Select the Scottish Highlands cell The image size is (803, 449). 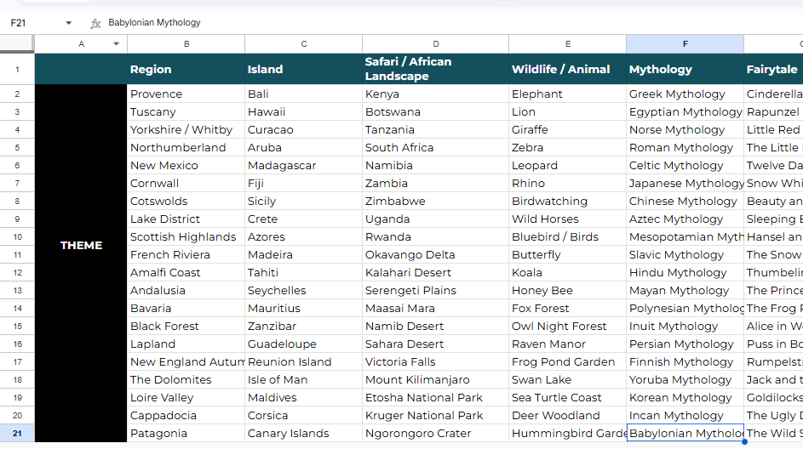pos(186,236)
